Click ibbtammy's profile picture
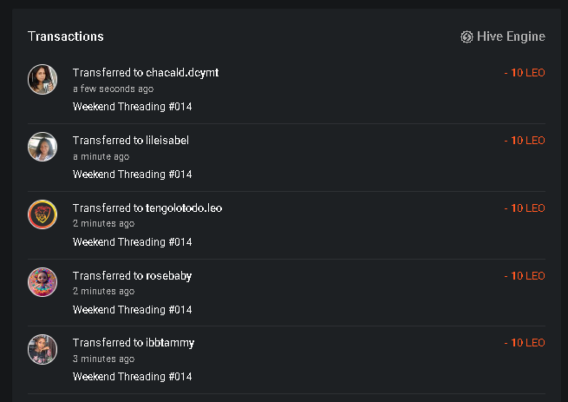568x402 pixels. pos(42,349)
